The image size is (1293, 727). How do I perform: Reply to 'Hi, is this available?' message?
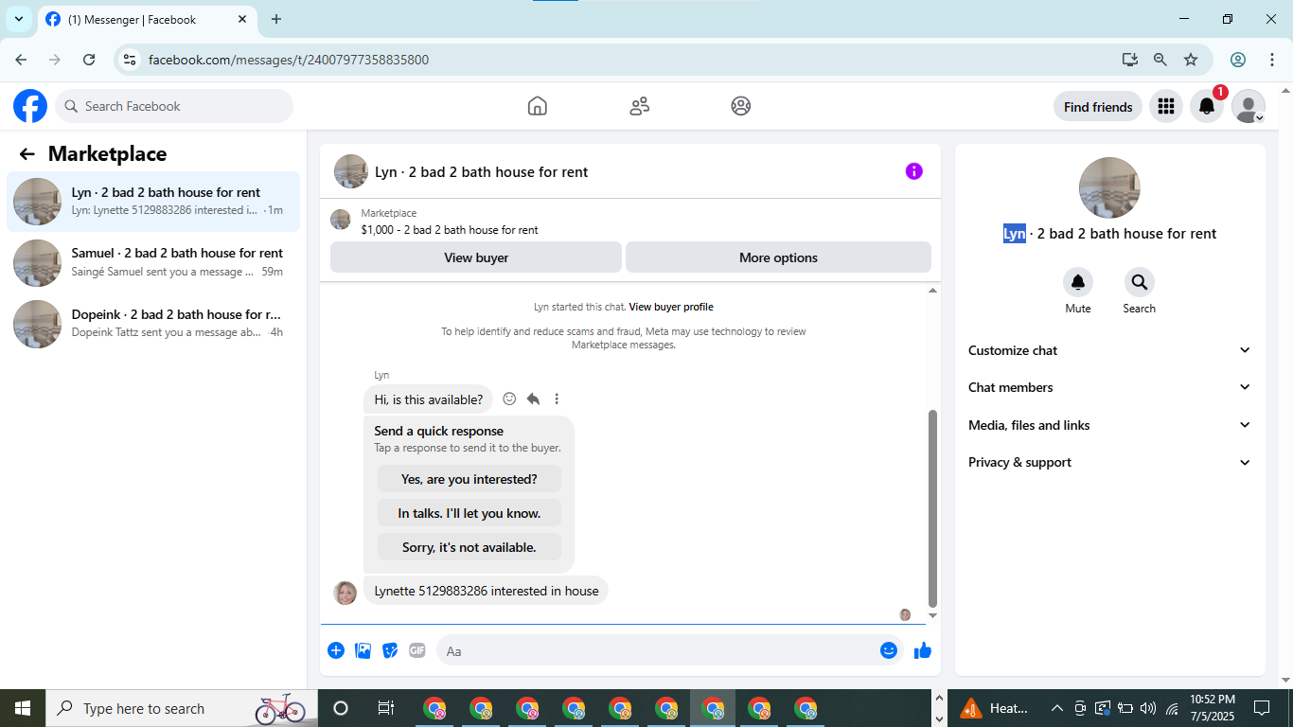[x=533, y=399]
